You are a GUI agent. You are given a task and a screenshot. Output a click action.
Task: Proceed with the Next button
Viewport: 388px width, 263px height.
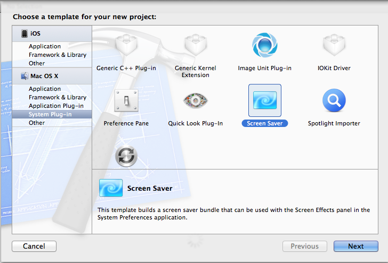pyautogui.click(x=356, y=246)
